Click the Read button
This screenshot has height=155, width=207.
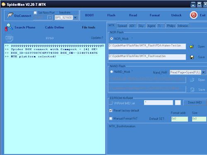tap(133, 15)
